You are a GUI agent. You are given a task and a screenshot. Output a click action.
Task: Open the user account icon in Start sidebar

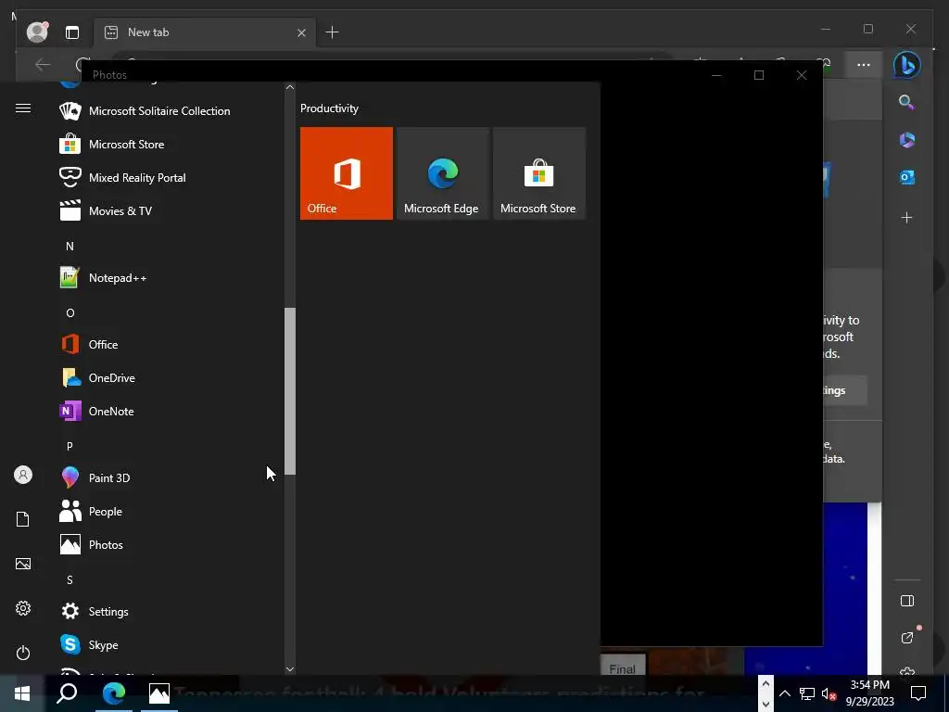pos(23,475)
